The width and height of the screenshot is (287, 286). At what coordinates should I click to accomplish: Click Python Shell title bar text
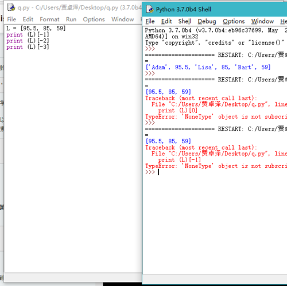(x=184, y=9)
